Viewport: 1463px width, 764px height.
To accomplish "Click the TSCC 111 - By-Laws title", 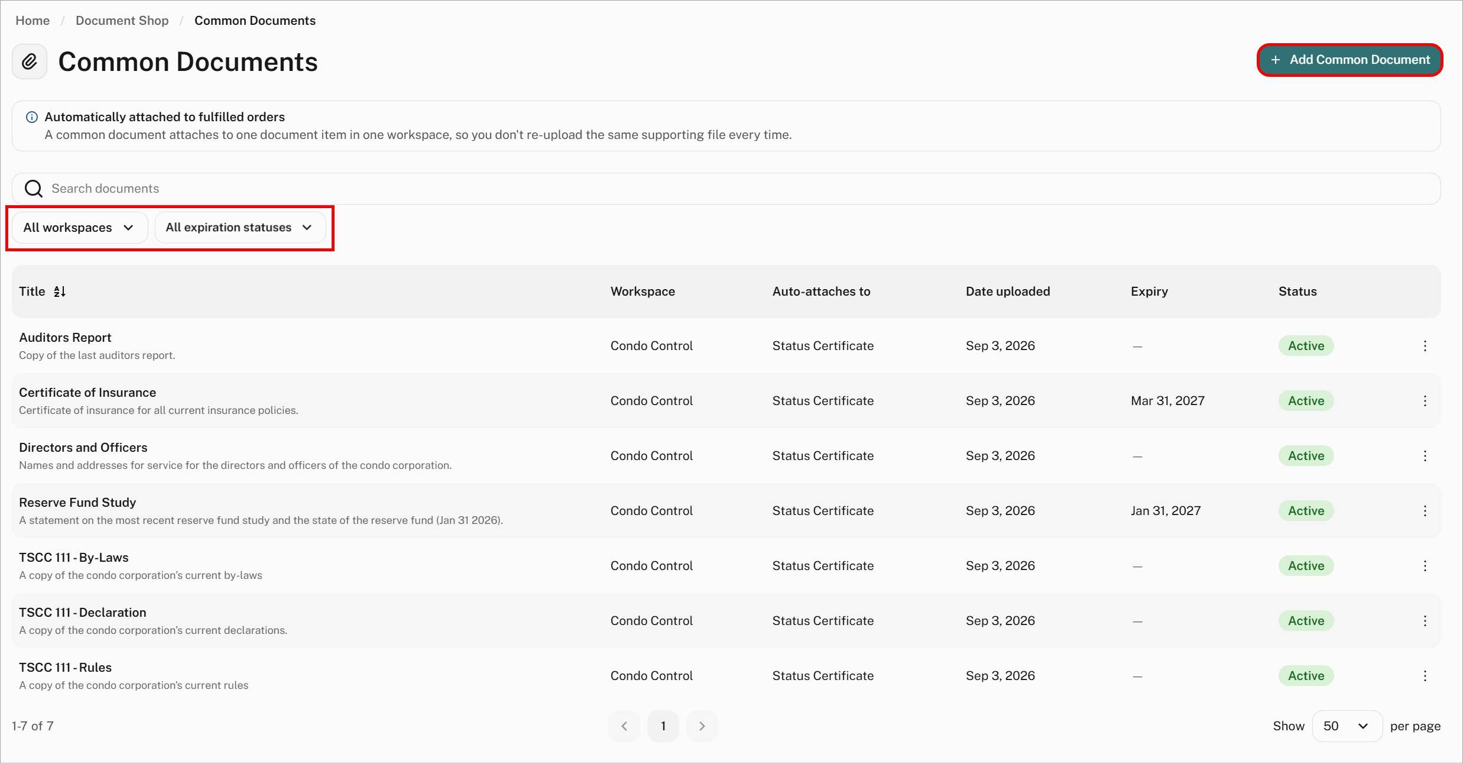I will (74, 558).
